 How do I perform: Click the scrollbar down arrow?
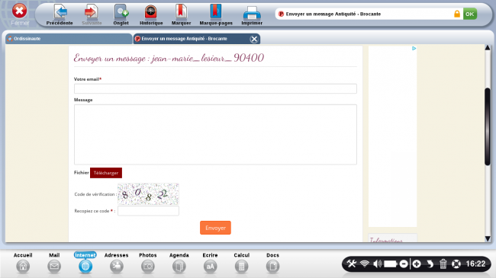pyautogui.click(x=488, y=239)
